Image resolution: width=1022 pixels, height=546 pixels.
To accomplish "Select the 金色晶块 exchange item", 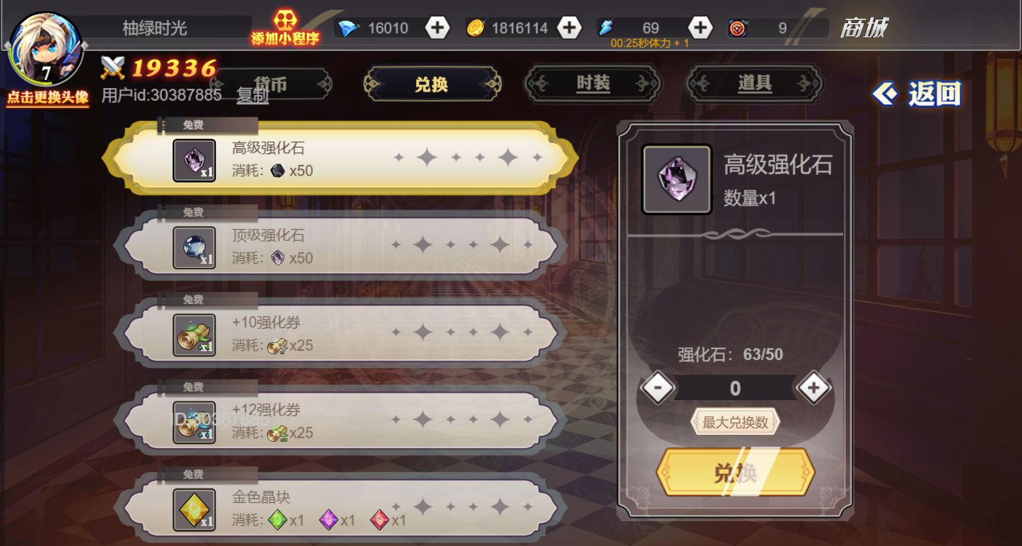I will (340, 508).
